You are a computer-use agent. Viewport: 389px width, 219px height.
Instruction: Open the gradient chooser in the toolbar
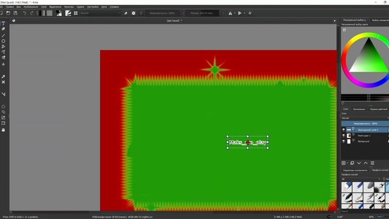pos(42,13)
